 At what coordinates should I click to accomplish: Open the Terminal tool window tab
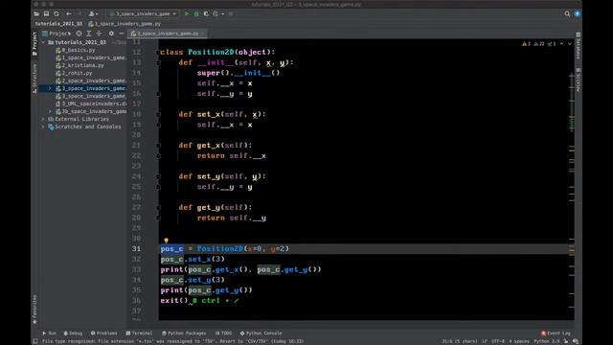(139, 333)
